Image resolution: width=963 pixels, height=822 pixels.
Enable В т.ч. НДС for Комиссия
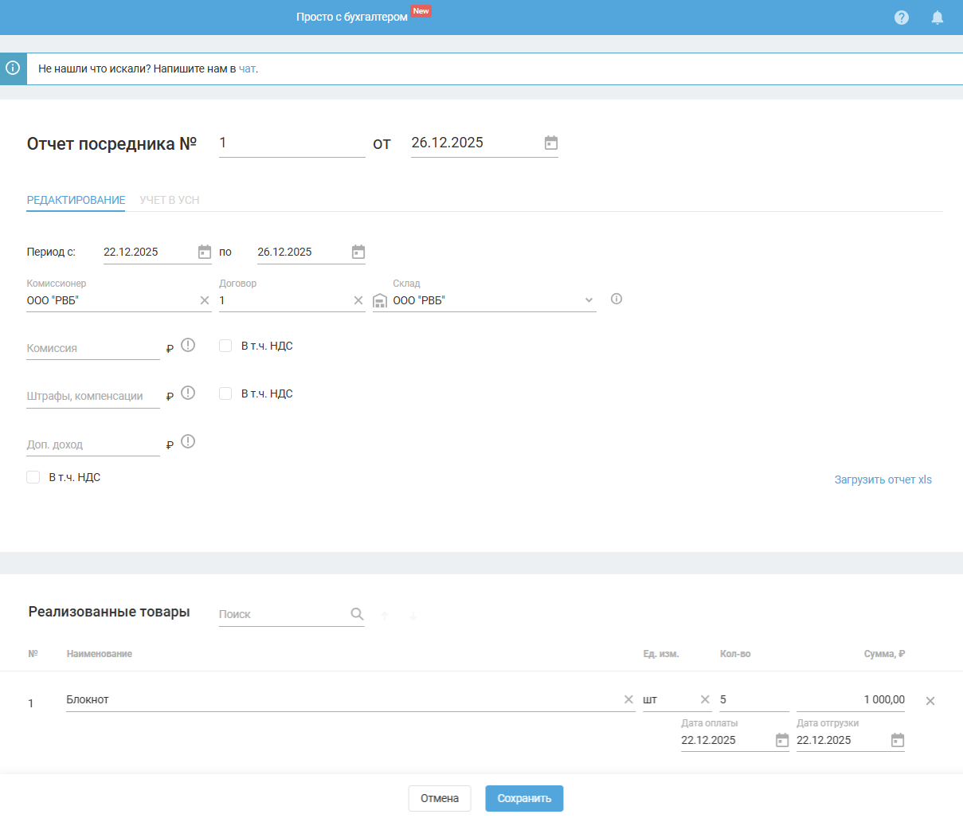tap(225, 346)
